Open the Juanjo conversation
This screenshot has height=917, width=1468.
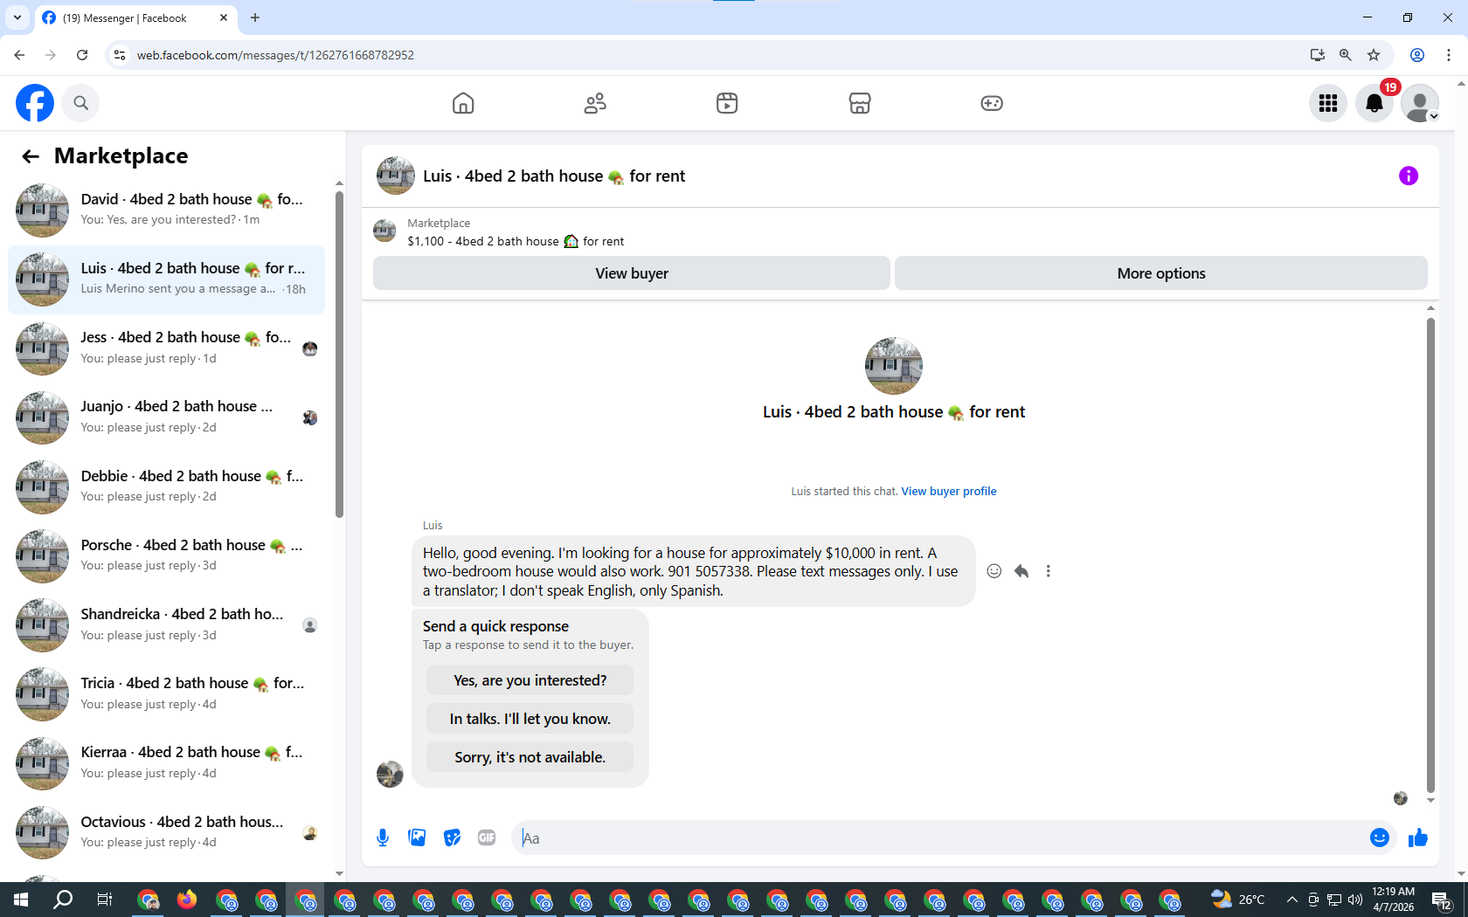coord(166,417)
